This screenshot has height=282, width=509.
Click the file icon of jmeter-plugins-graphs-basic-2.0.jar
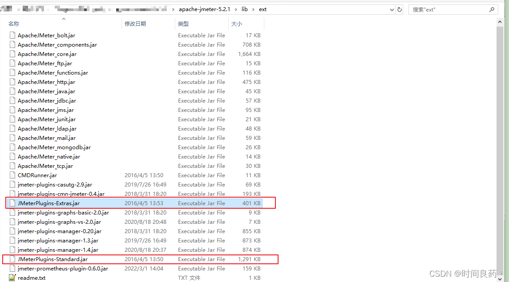12,213
